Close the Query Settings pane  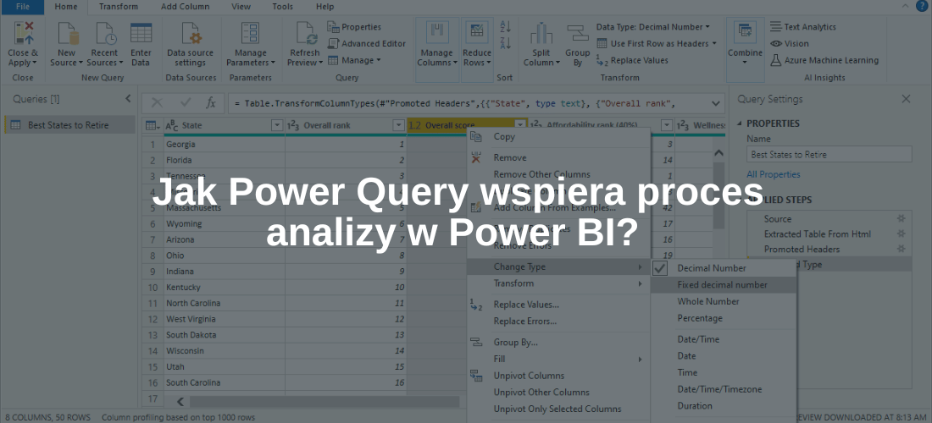906,99
